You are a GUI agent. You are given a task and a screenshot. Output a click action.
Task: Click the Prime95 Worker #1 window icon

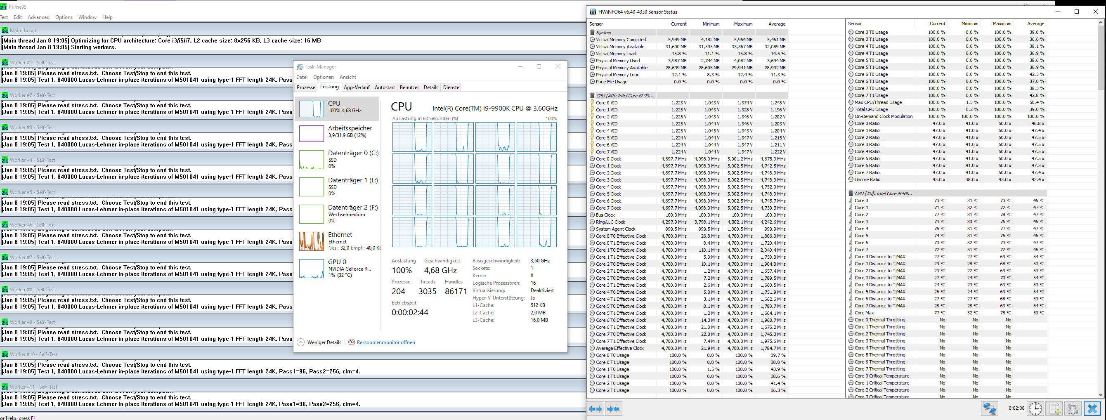pyautogui.click(x=5, y=63)
